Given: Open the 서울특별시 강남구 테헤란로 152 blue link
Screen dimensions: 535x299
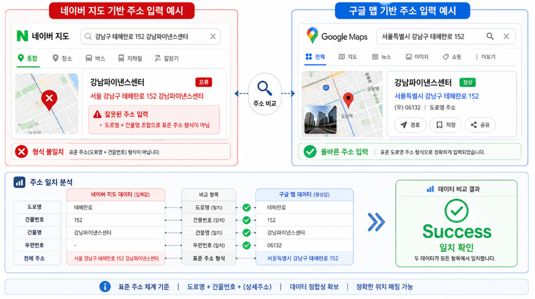Looking at the screenshot, I should point(436,96).
